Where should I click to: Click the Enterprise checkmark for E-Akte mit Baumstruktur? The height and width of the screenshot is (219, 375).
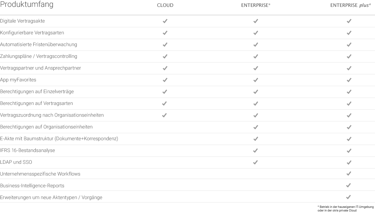[x=256, y=139]
